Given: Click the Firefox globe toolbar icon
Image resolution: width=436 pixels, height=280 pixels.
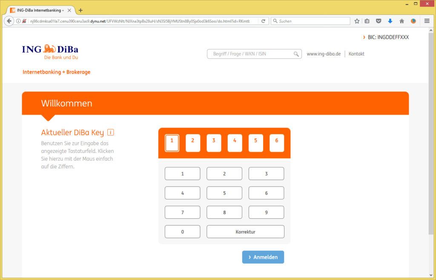Looking at the screenshot, I should pos(413,21).
